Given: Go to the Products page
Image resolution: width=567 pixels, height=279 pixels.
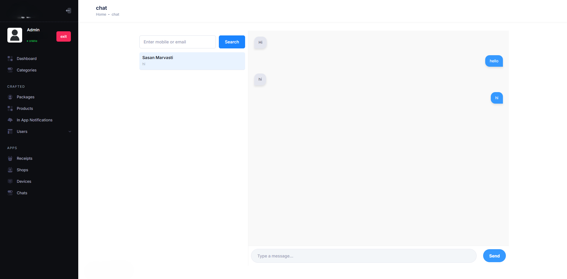Looking at the screenshot, I should tap(25, 109).
